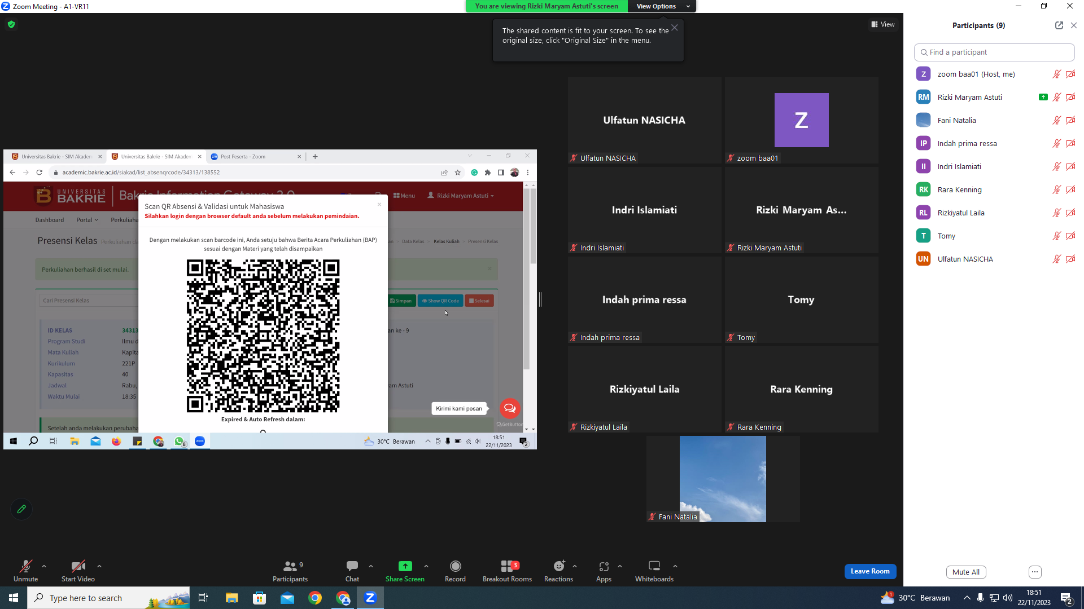Toggle mute for Tomy in participant list
This screenshot has width=1084, height=609.
(x=1056, y=236)
